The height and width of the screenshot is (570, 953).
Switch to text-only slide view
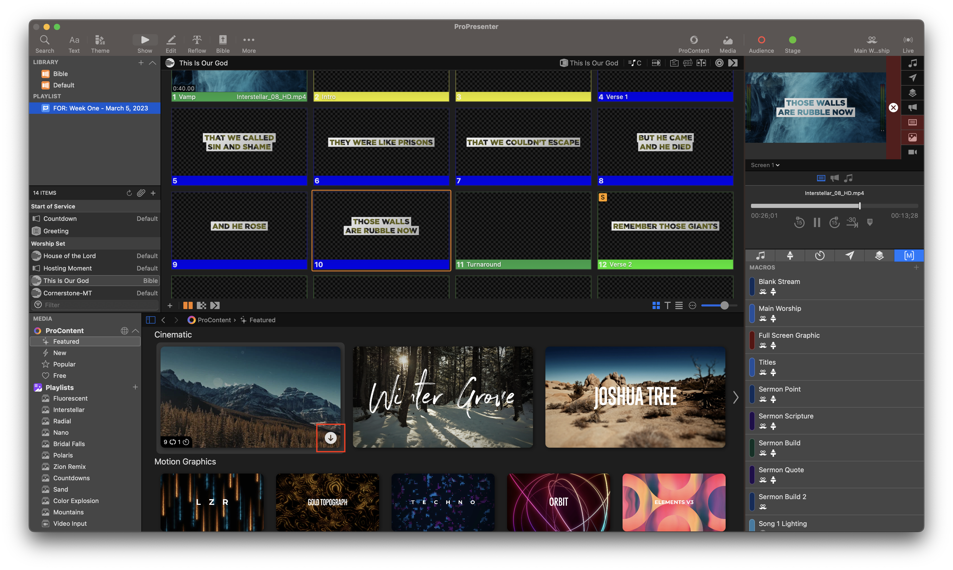click(x=667, y=305)
